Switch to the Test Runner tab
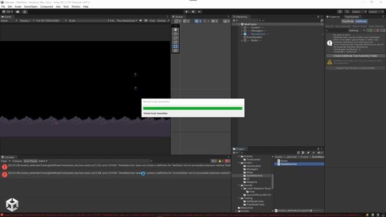Image resolution: width=386 pixels, height=217 pixels. [352, 17]
